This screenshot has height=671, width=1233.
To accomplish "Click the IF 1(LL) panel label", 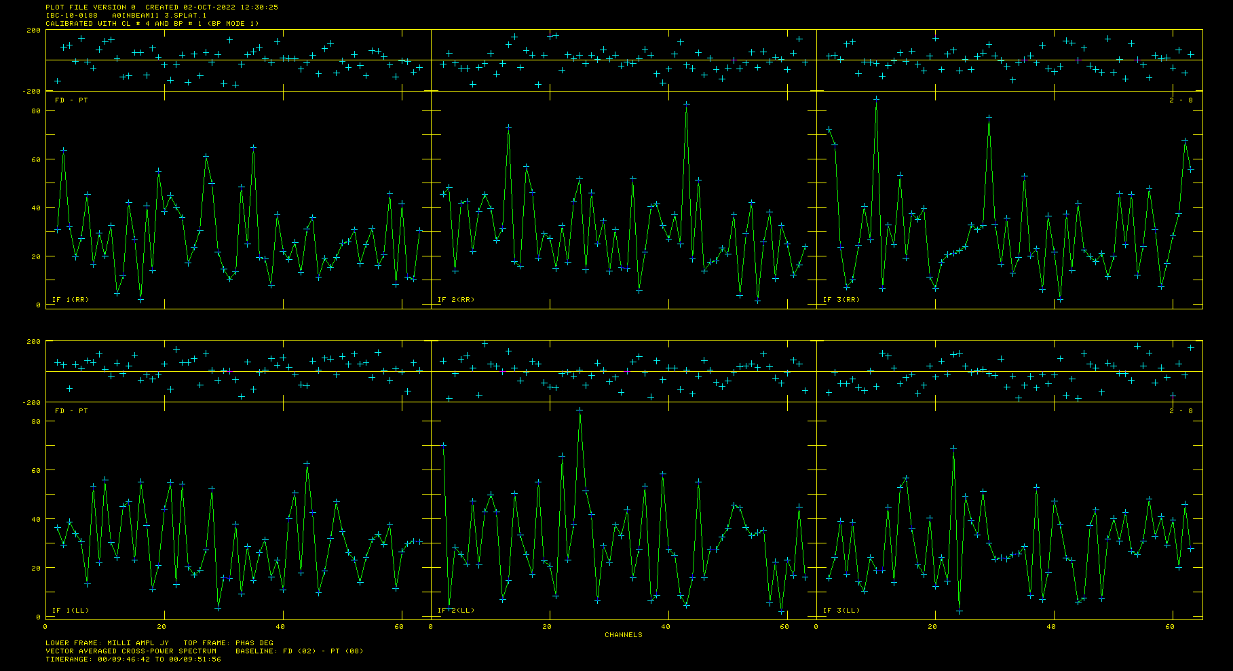I will click(x=71, y=611).
